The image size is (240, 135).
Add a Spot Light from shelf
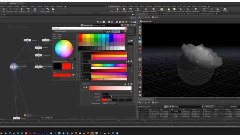(124, 10)
